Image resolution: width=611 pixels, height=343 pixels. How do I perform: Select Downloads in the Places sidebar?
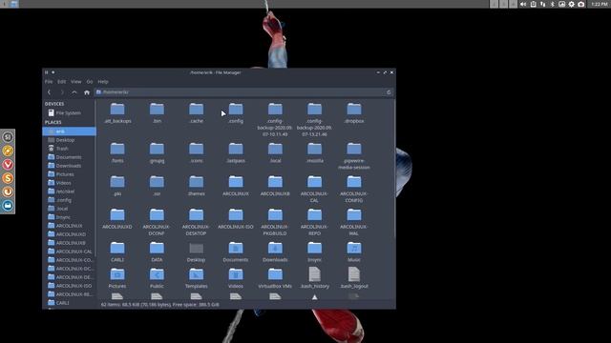(x=69, y=166)
